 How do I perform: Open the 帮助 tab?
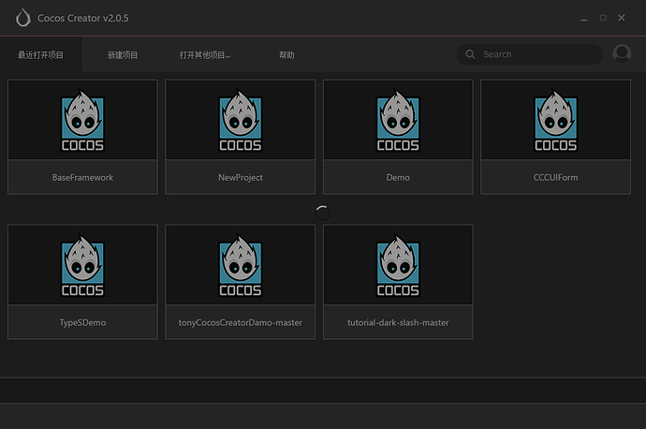click(x=286, y=55)
